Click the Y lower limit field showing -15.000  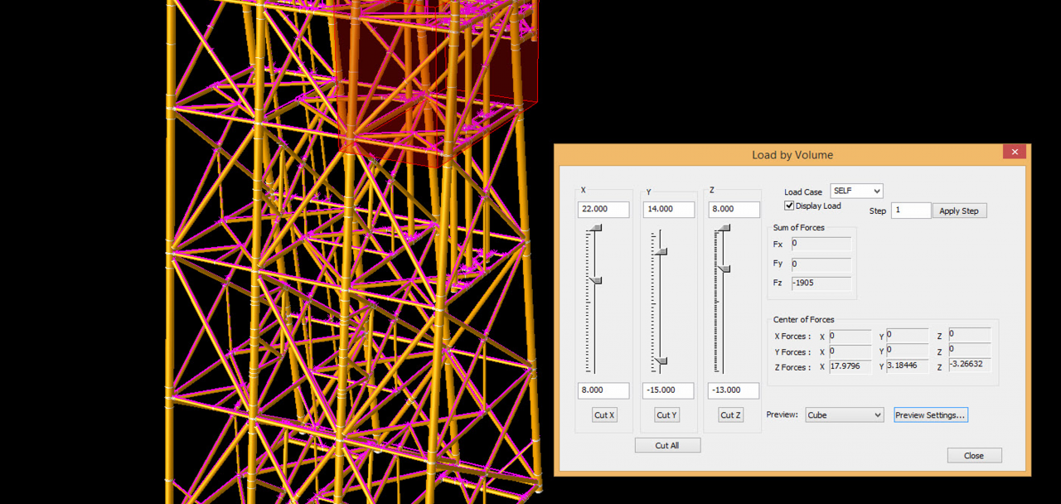tap(668, 390)
